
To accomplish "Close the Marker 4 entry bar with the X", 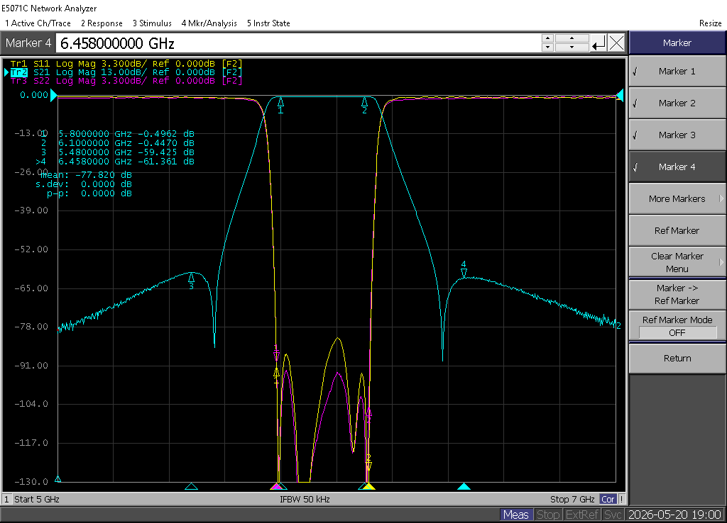I will (x=617, y=43).
